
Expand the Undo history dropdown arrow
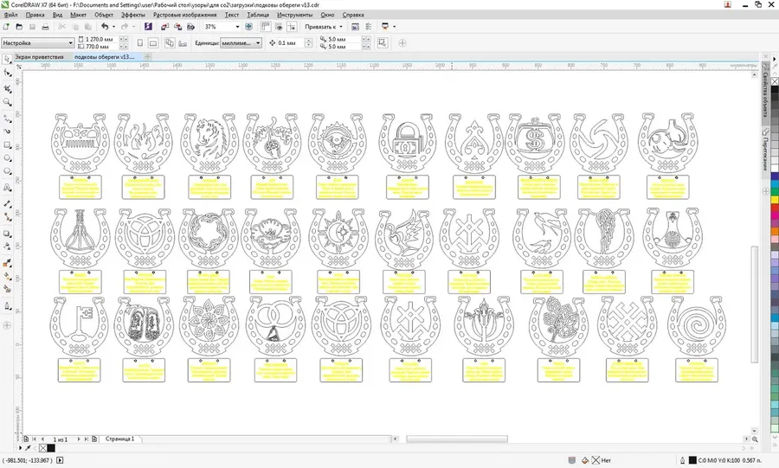pyautogui.click(x=113, y=27)
